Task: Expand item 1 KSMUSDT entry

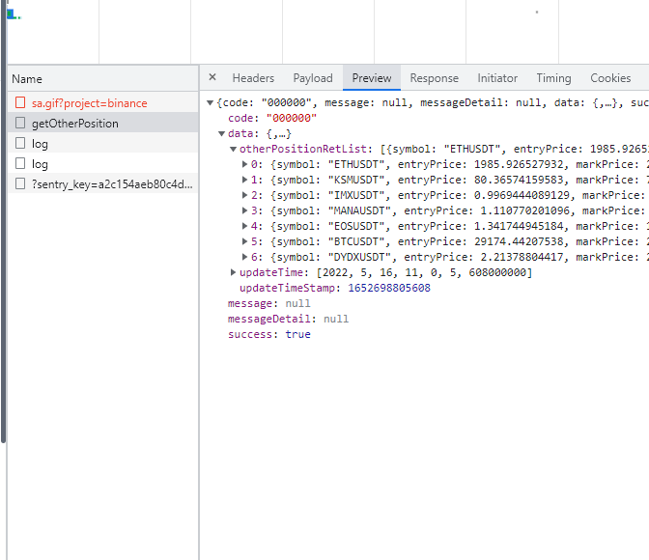Action: (245, 180)
